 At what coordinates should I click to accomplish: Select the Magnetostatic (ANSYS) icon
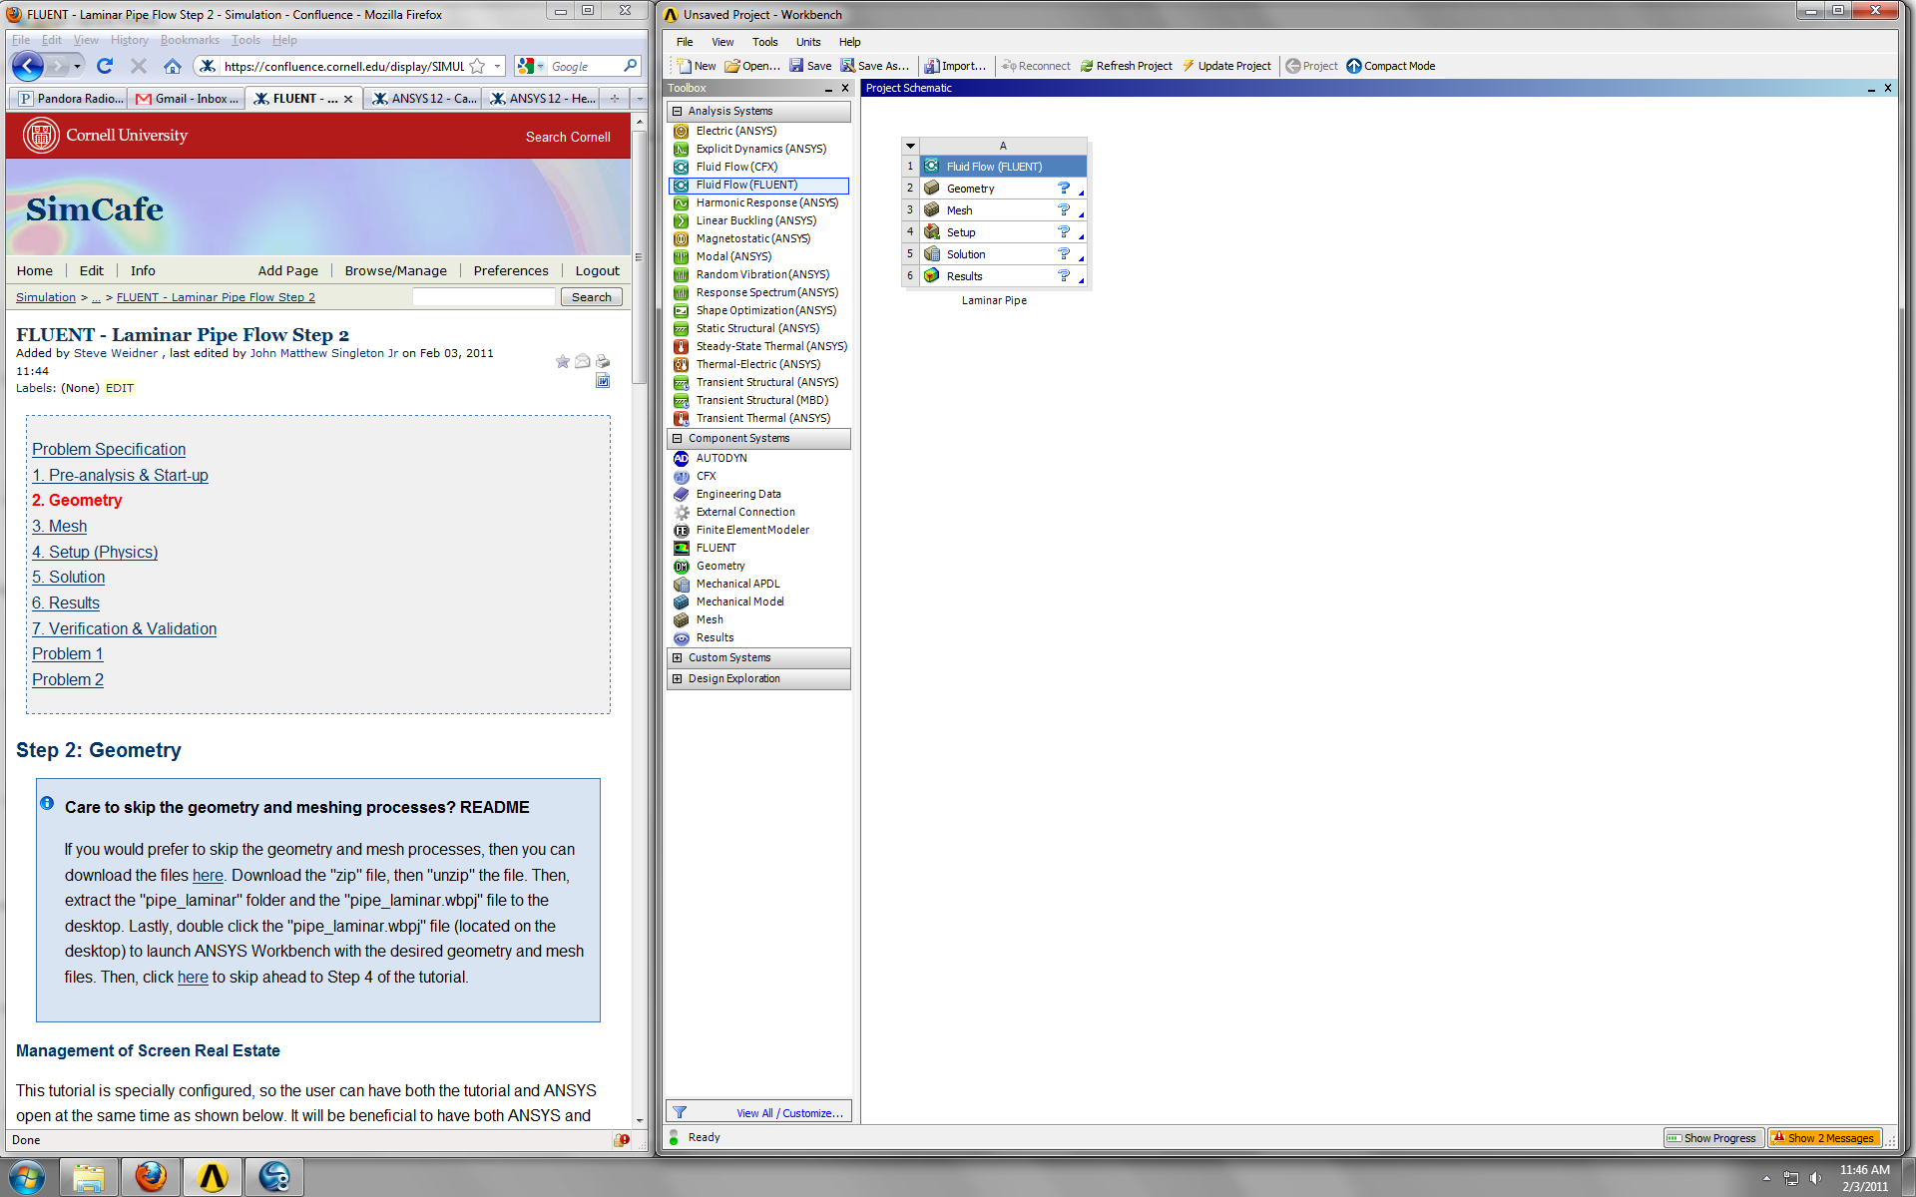[x=682, y=238]
